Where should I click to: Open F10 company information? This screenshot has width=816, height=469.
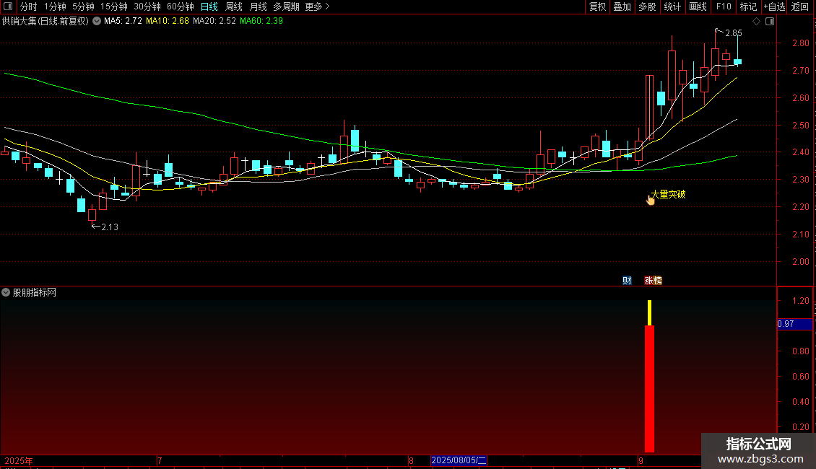(724, 6)
